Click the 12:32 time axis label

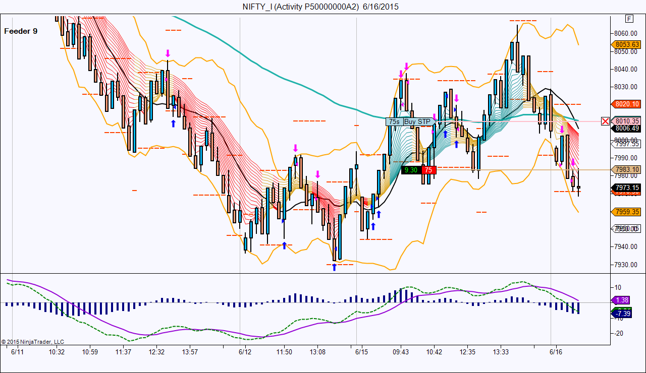(157, 352)
